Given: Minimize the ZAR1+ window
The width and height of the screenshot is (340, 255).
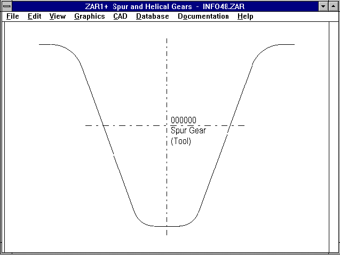Looking at the screenshot, I should (323, 6).
